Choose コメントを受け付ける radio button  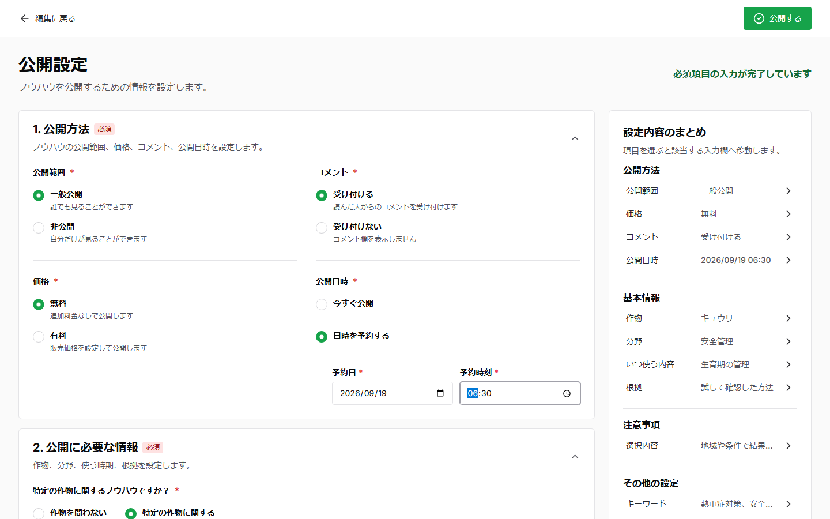[x=322, y=195]
